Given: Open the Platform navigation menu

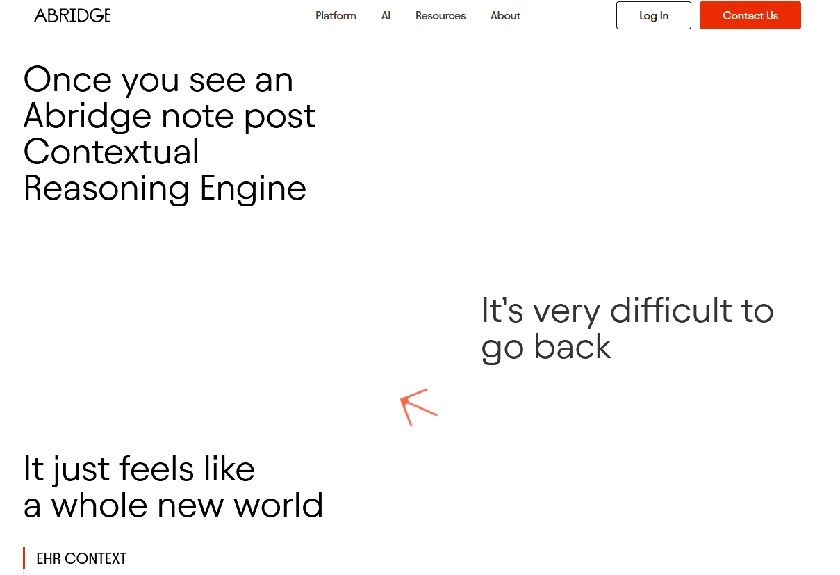Looking at the screenshot, I should pos(336,15).
